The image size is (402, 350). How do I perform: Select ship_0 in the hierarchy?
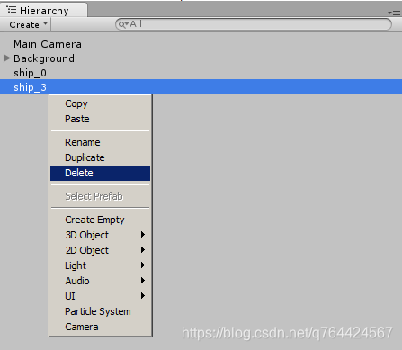[201, 73]
